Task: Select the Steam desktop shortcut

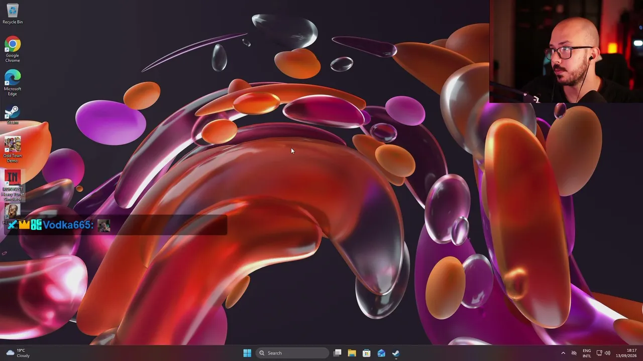Action: click(x=13, y=115)
